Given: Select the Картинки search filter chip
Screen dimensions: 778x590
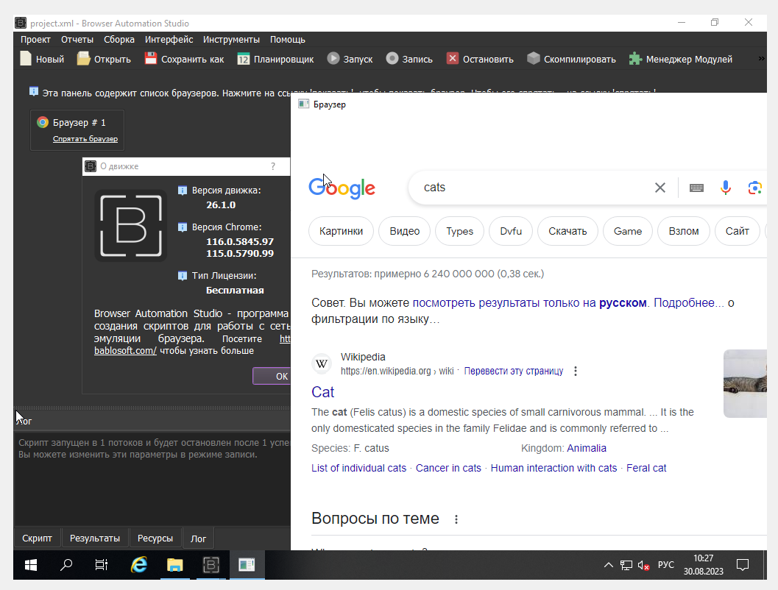Looking at the screenshot, I should point(341,230).
